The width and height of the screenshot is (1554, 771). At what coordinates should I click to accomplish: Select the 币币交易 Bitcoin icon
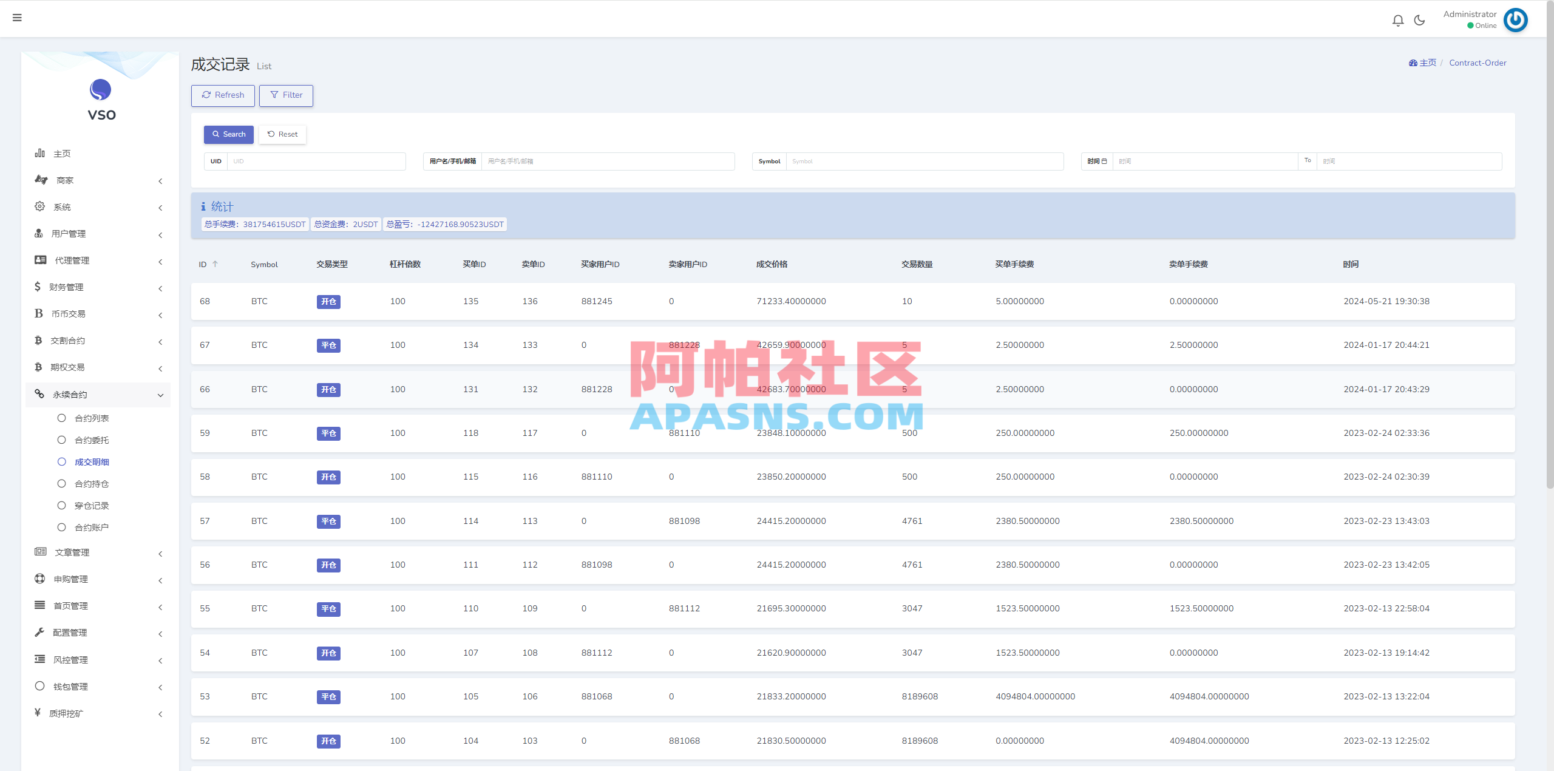coord(38,313)
